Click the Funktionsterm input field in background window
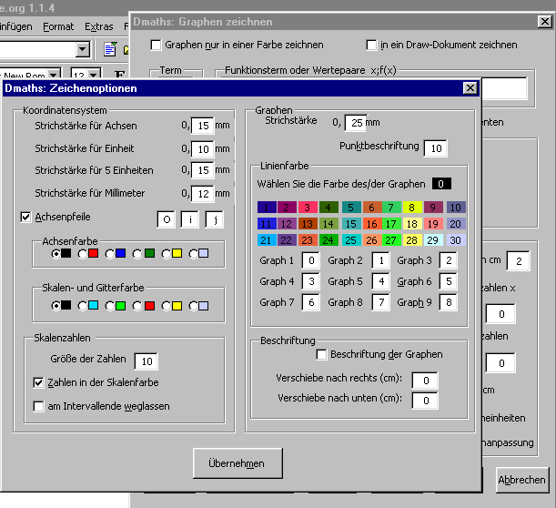The image size is (556, 508). coord(504,88)
